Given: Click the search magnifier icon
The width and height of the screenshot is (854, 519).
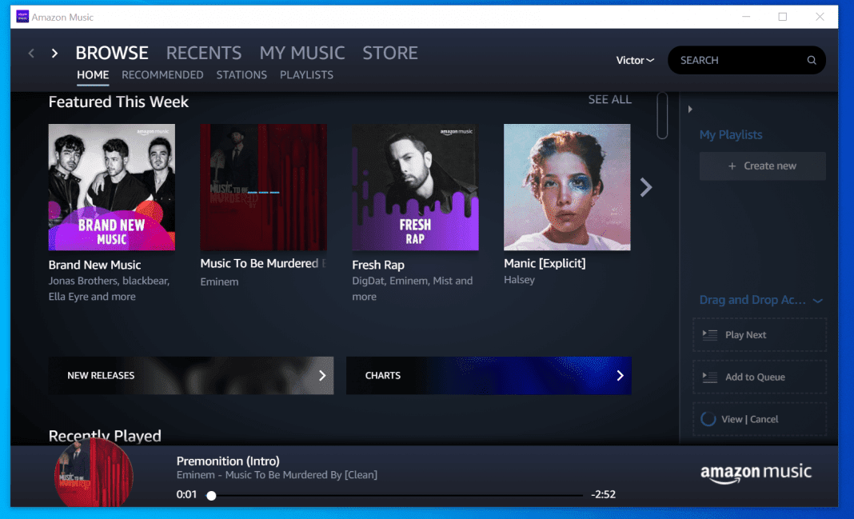Looking at the screenshot, I should click(811, 60).
